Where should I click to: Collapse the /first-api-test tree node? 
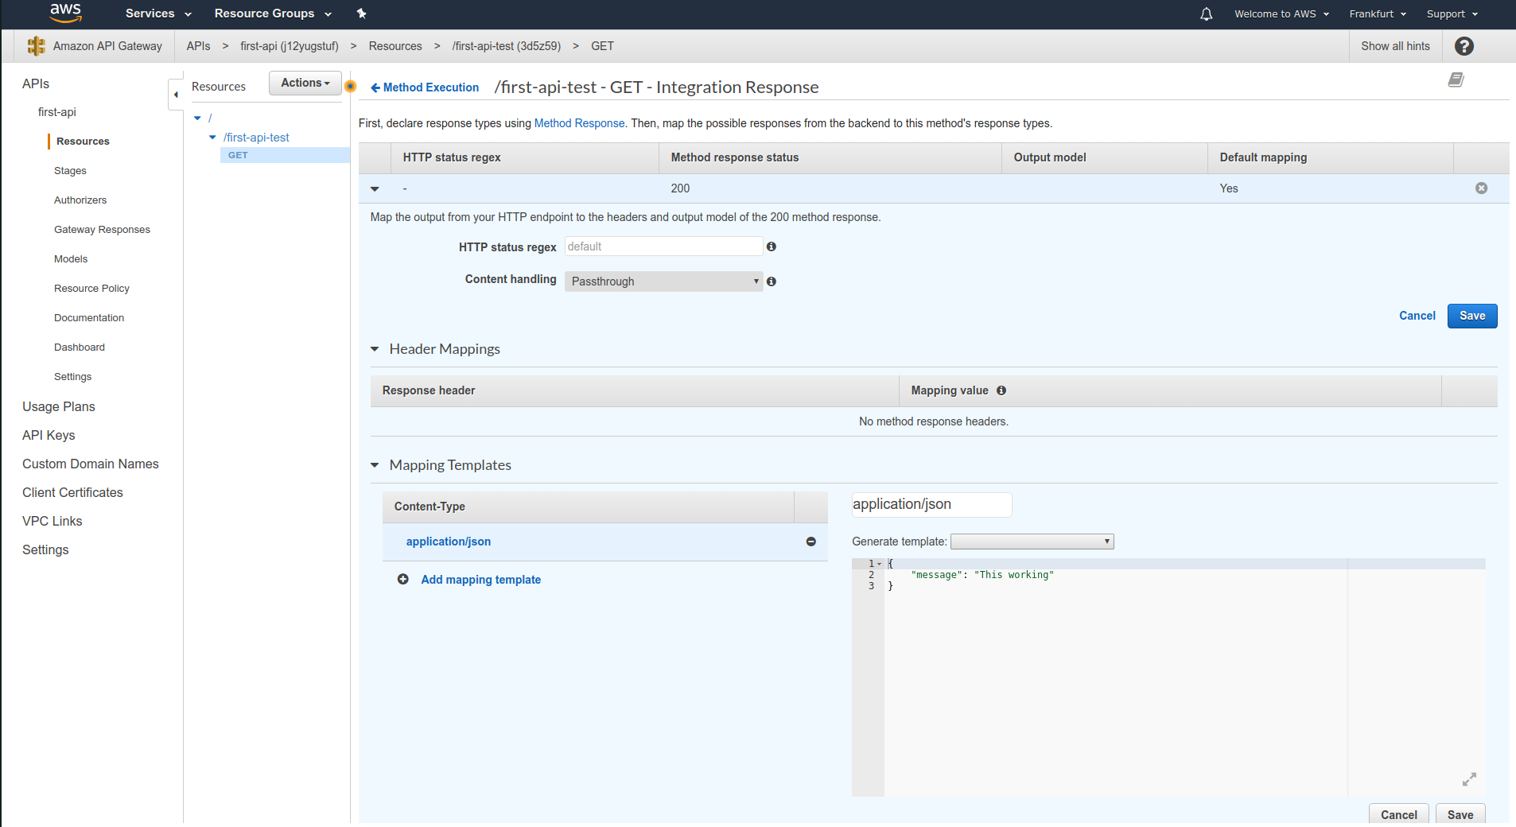coord(212,138)
